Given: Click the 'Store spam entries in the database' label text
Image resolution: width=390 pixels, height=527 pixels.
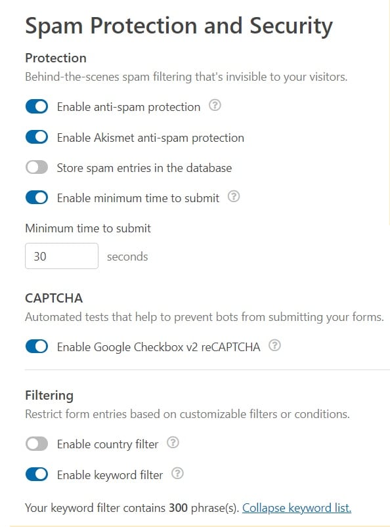Looking at the screenshot, I should tap(144, 168).
